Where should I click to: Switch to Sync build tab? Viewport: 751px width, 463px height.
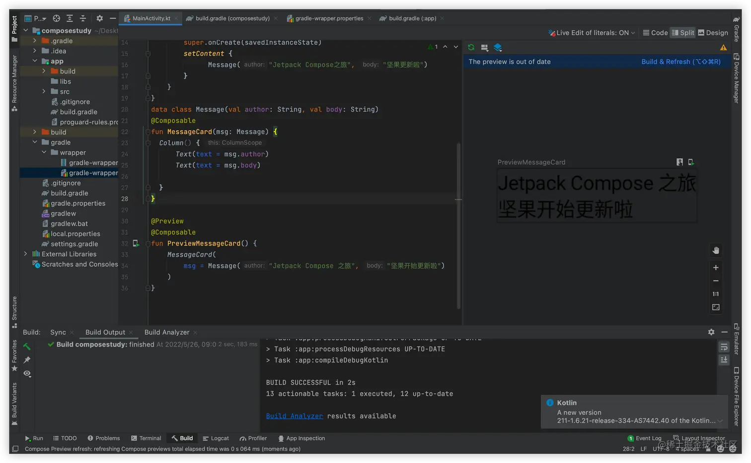pos(58,332)
